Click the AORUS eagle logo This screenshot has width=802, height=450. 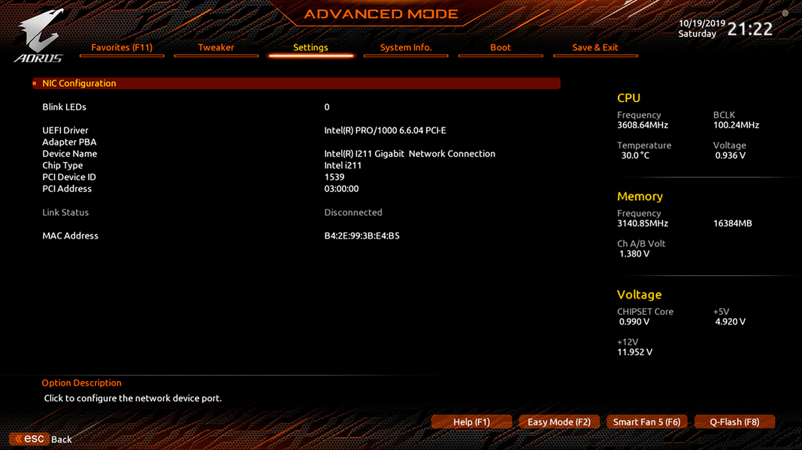tap(39, 36)
